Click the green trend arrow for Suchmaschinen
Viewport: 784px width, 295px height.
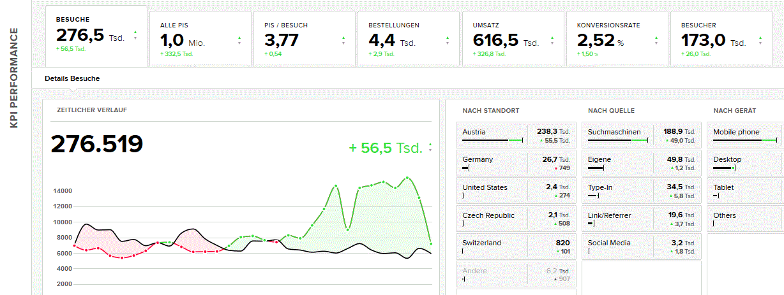click(667, 140)
